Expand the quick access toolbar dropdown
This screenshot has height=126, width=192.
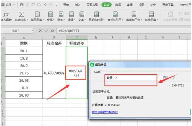56,5
